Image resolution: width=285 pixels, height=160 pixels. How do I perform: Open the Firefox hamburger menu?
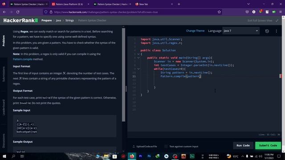[x=281, y=12]
